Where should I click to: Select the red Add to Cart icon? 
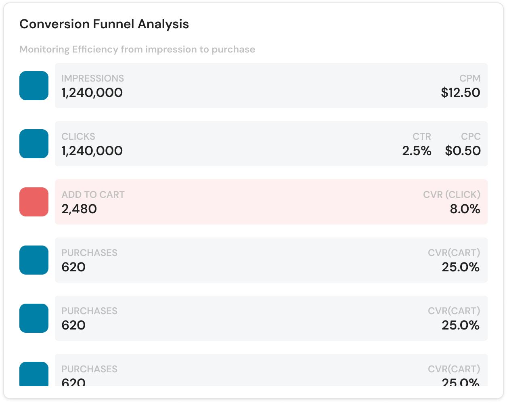34,202
